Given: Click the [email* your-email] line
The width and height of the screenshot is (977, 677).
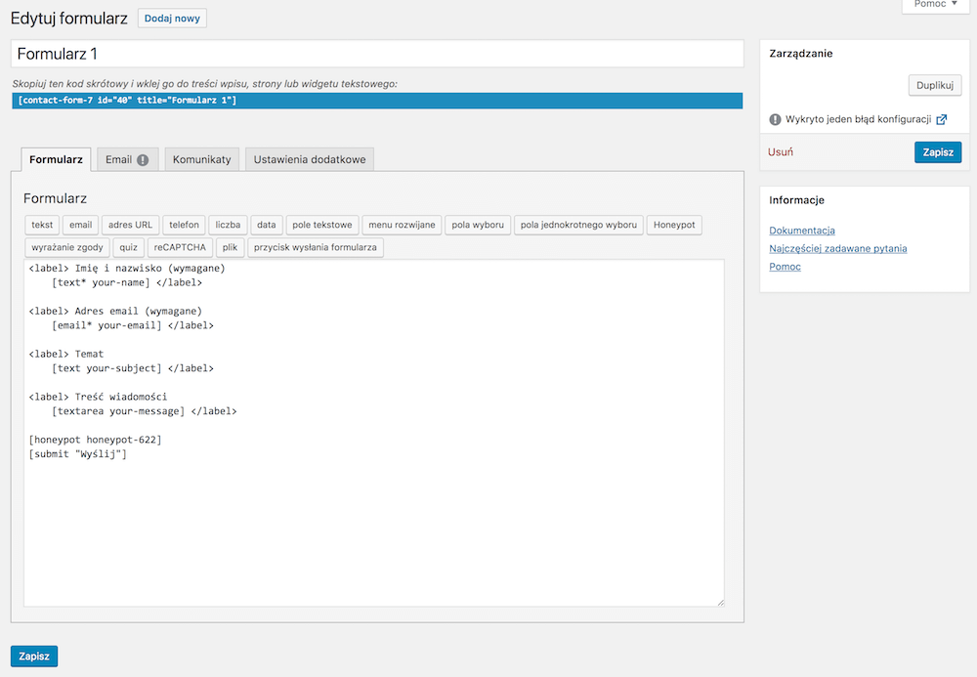Looking at the screenshot, I should [x=133, y=325].
